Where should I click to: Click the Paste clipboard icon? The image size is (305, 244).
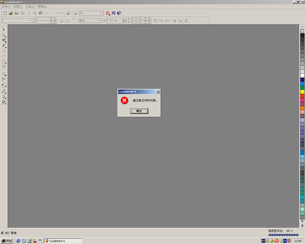point(41,13)
